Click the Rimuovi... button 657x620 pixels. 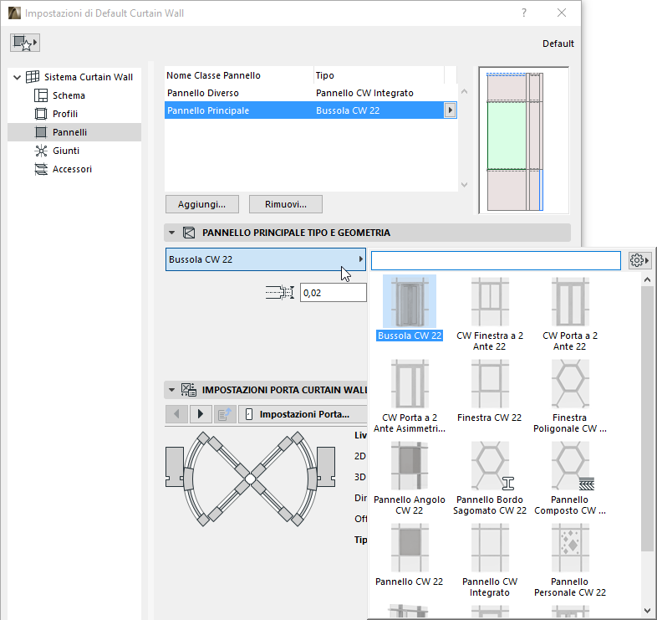285,204
